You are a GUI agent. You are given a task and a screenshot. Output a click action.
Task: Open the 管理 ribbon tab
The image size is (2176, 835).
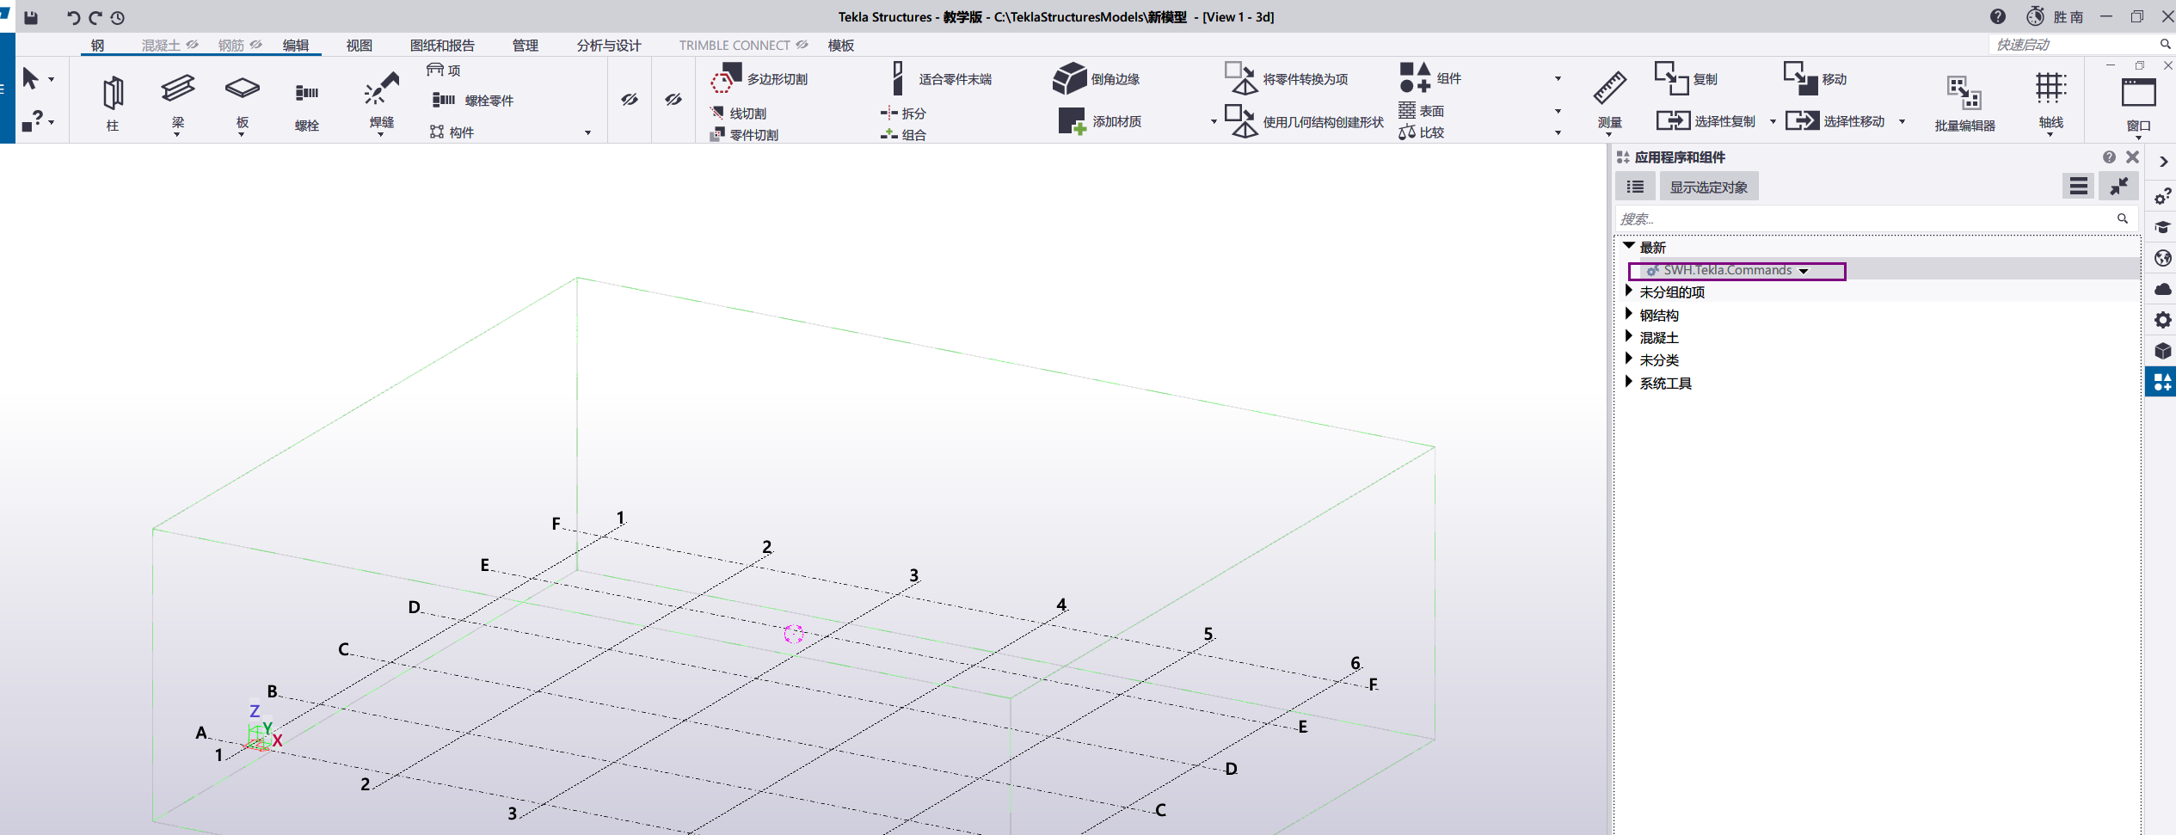coord(526,46)
